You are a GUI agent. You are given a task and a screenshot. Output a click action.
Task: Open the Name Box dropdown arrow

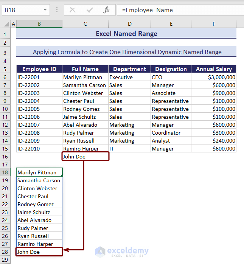pyautogui.click(x=45, y=10)
